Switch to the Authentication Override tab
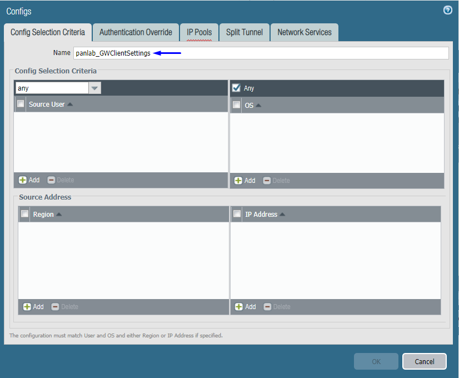Image resolution: width=459 pixels, height=378 pixels. [x=136, y=32]
